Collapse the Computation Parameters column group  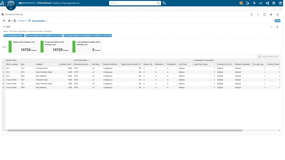pyautogui.click(x=214, y=60)
